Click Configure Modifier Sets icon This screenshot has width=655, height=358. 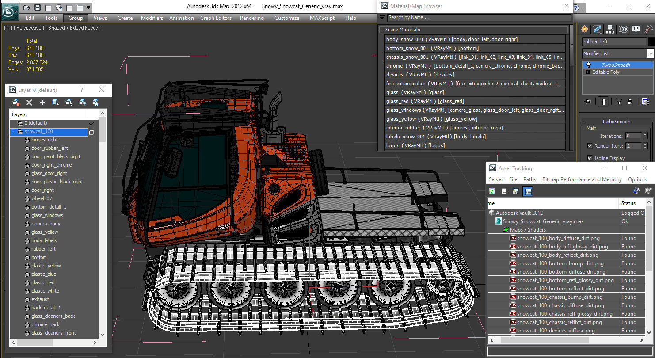(x=646, y=102)
